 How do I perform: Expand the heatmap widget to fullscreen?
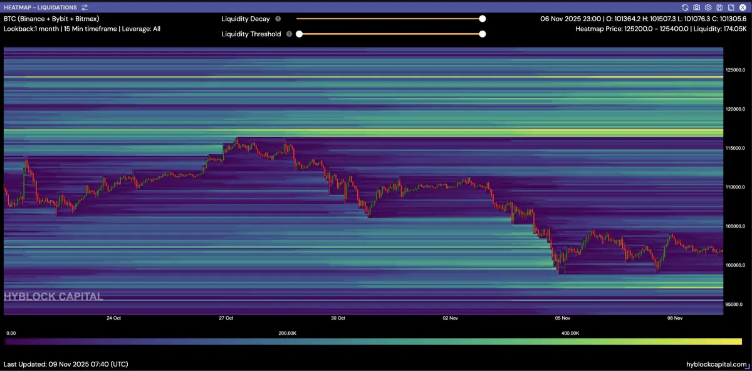(731, 8)
